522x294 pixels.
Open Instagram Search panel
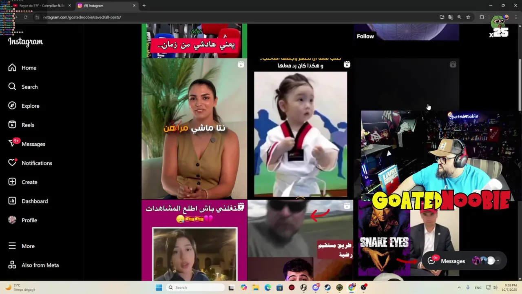tap(23, 87)
